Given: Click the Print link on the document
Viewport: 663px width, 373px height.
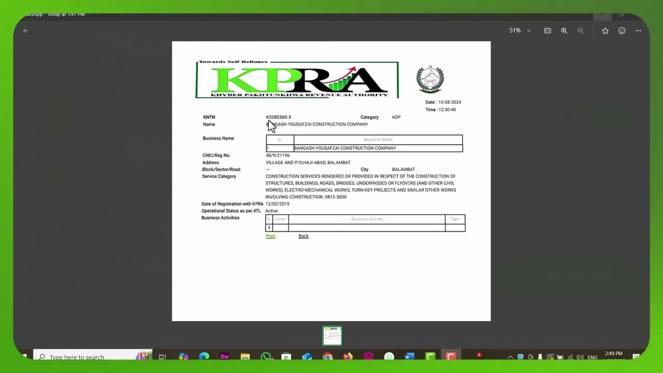Looking at the screenshot, I should coord(270,236).
